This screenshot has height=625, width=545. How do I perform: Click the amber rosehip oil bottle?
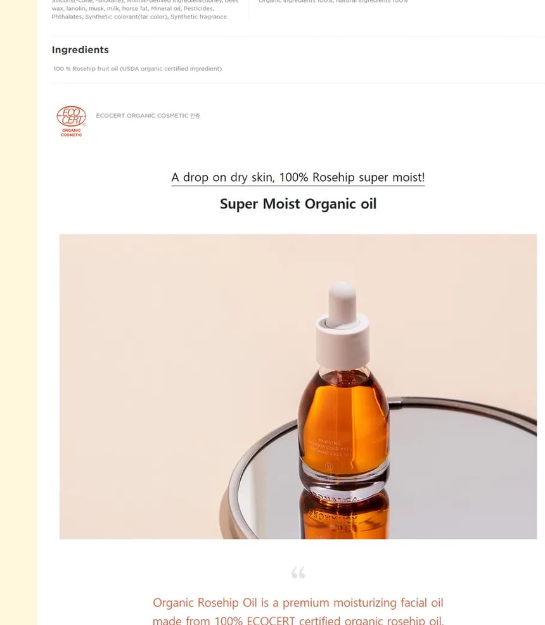tap(343, 387)
